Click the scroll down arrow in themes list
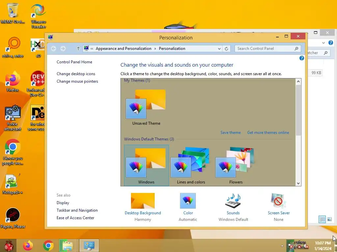The height and width of the screenshot is (252, 337). (x=298, y=183)
